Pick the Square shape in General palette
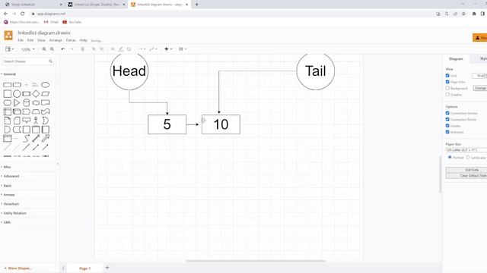Image resolution: width=487 pixels, height=273 pixels. coord(8,94)
